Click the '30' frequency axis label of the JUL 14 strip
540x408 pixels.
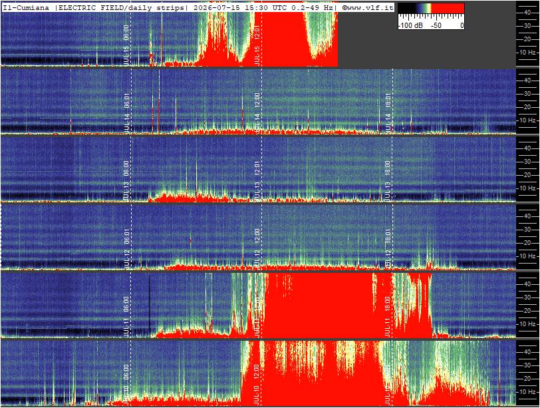[527, 94]
